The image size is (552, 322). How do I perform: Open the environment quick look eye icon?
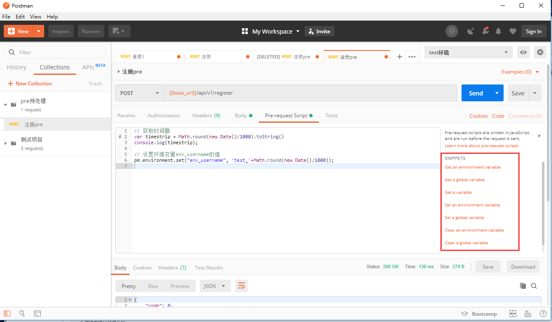523,52
